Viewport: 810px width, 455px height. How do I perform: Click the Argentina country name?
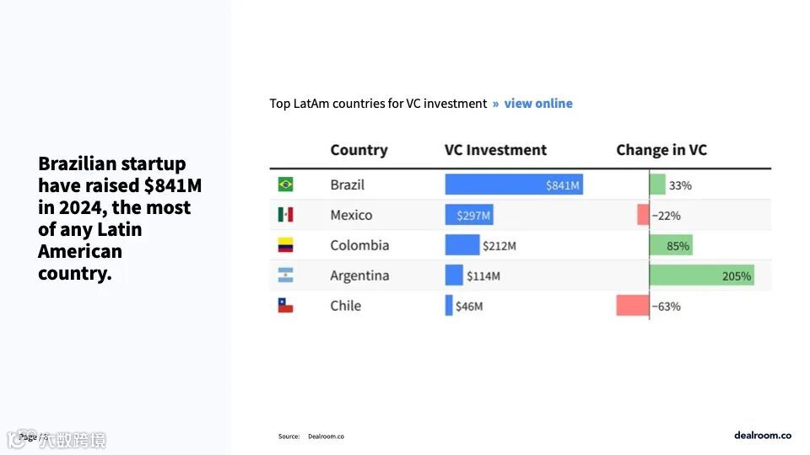359,276
